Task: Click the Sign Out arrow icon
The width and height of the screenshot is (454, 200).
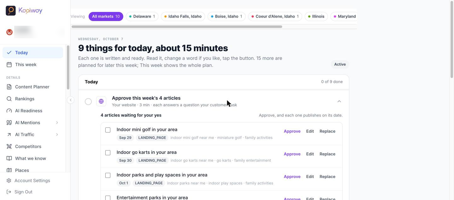Action: [9, 192]
